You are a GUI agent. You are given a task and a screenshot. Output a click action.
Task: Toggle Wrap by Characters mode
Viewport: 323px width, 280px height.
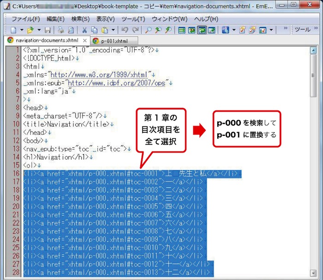click(191, 30)
